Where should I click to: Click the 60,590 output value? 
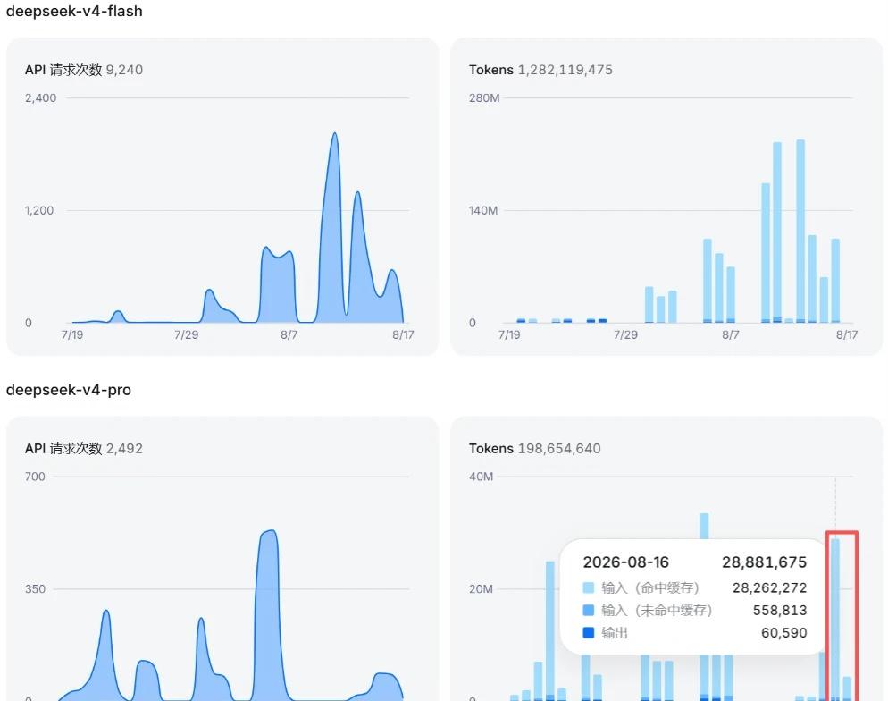pos(783,632)
